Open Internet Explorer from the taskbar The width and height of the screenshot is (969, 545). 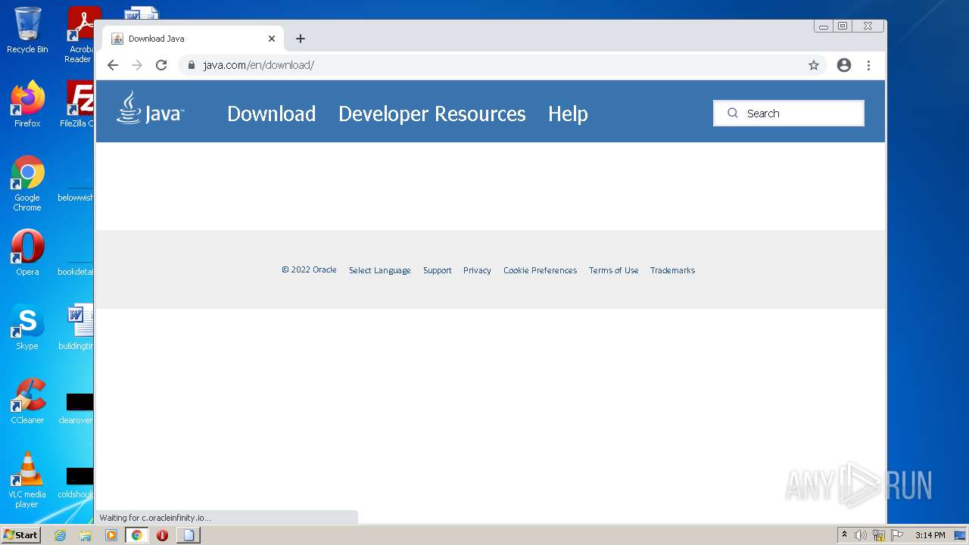(61, 535)
